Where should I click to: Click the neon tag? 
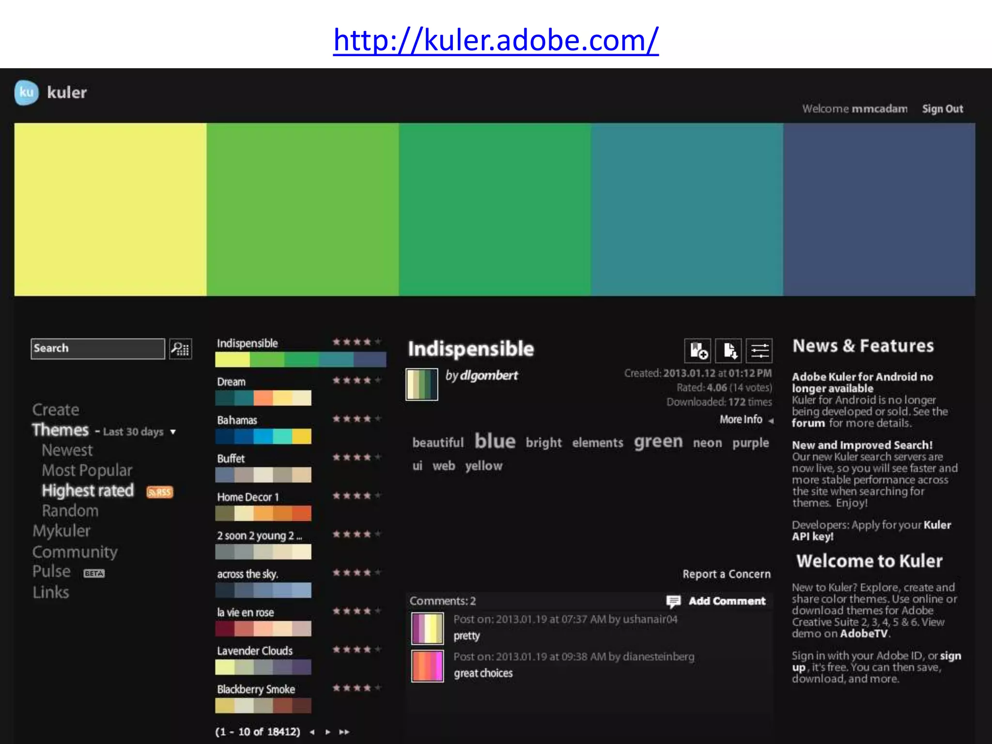coord(707,443)
